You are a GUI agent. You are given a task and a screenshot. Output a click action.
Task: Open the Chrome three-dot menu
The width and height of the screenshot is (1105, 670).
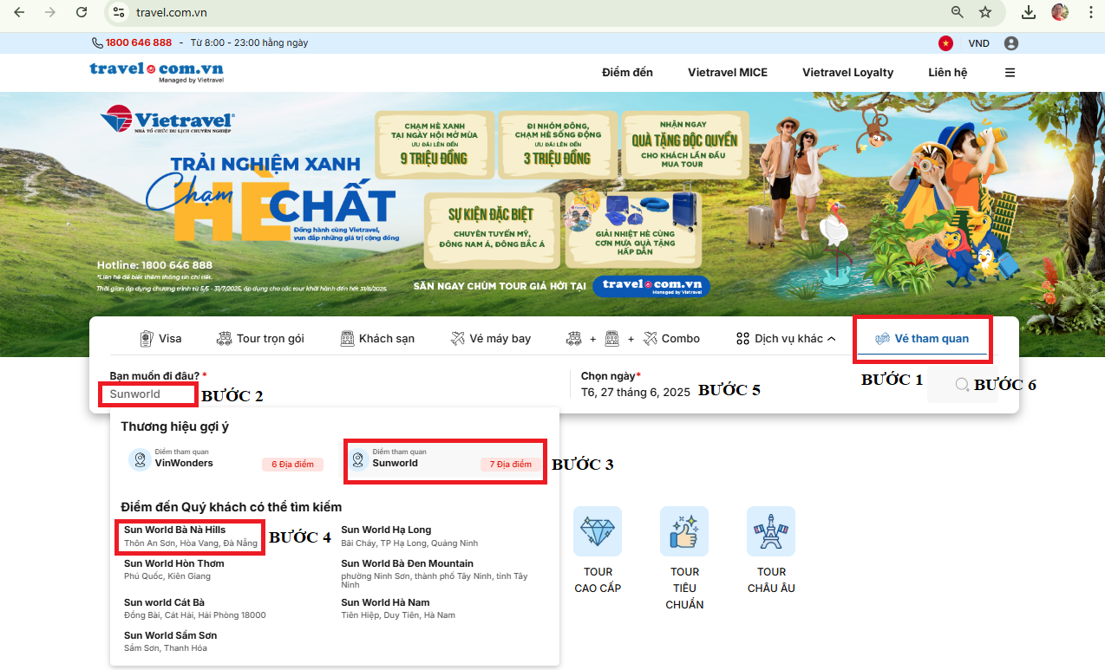click(x=1090, y=12)
